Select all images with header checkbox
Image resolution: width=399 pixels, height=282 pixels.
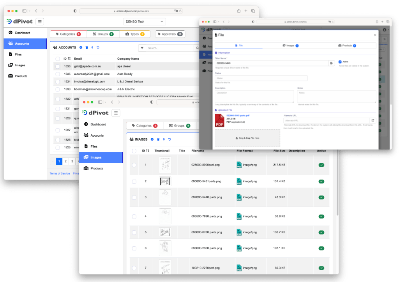(134, 151)
